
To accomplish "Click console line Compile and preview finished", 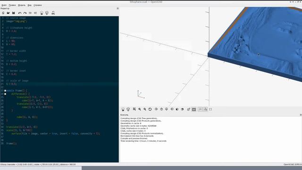I will [134, 138].
